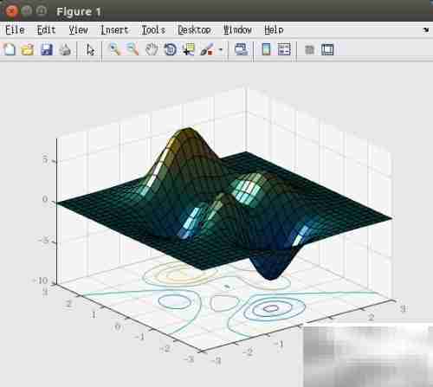Expand the Brush color dropdown arrow

[x=221, y=49]
